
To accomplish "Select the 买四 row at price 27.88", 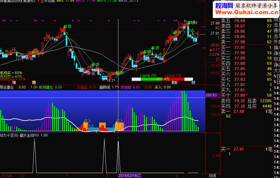I will coord(247,63).
